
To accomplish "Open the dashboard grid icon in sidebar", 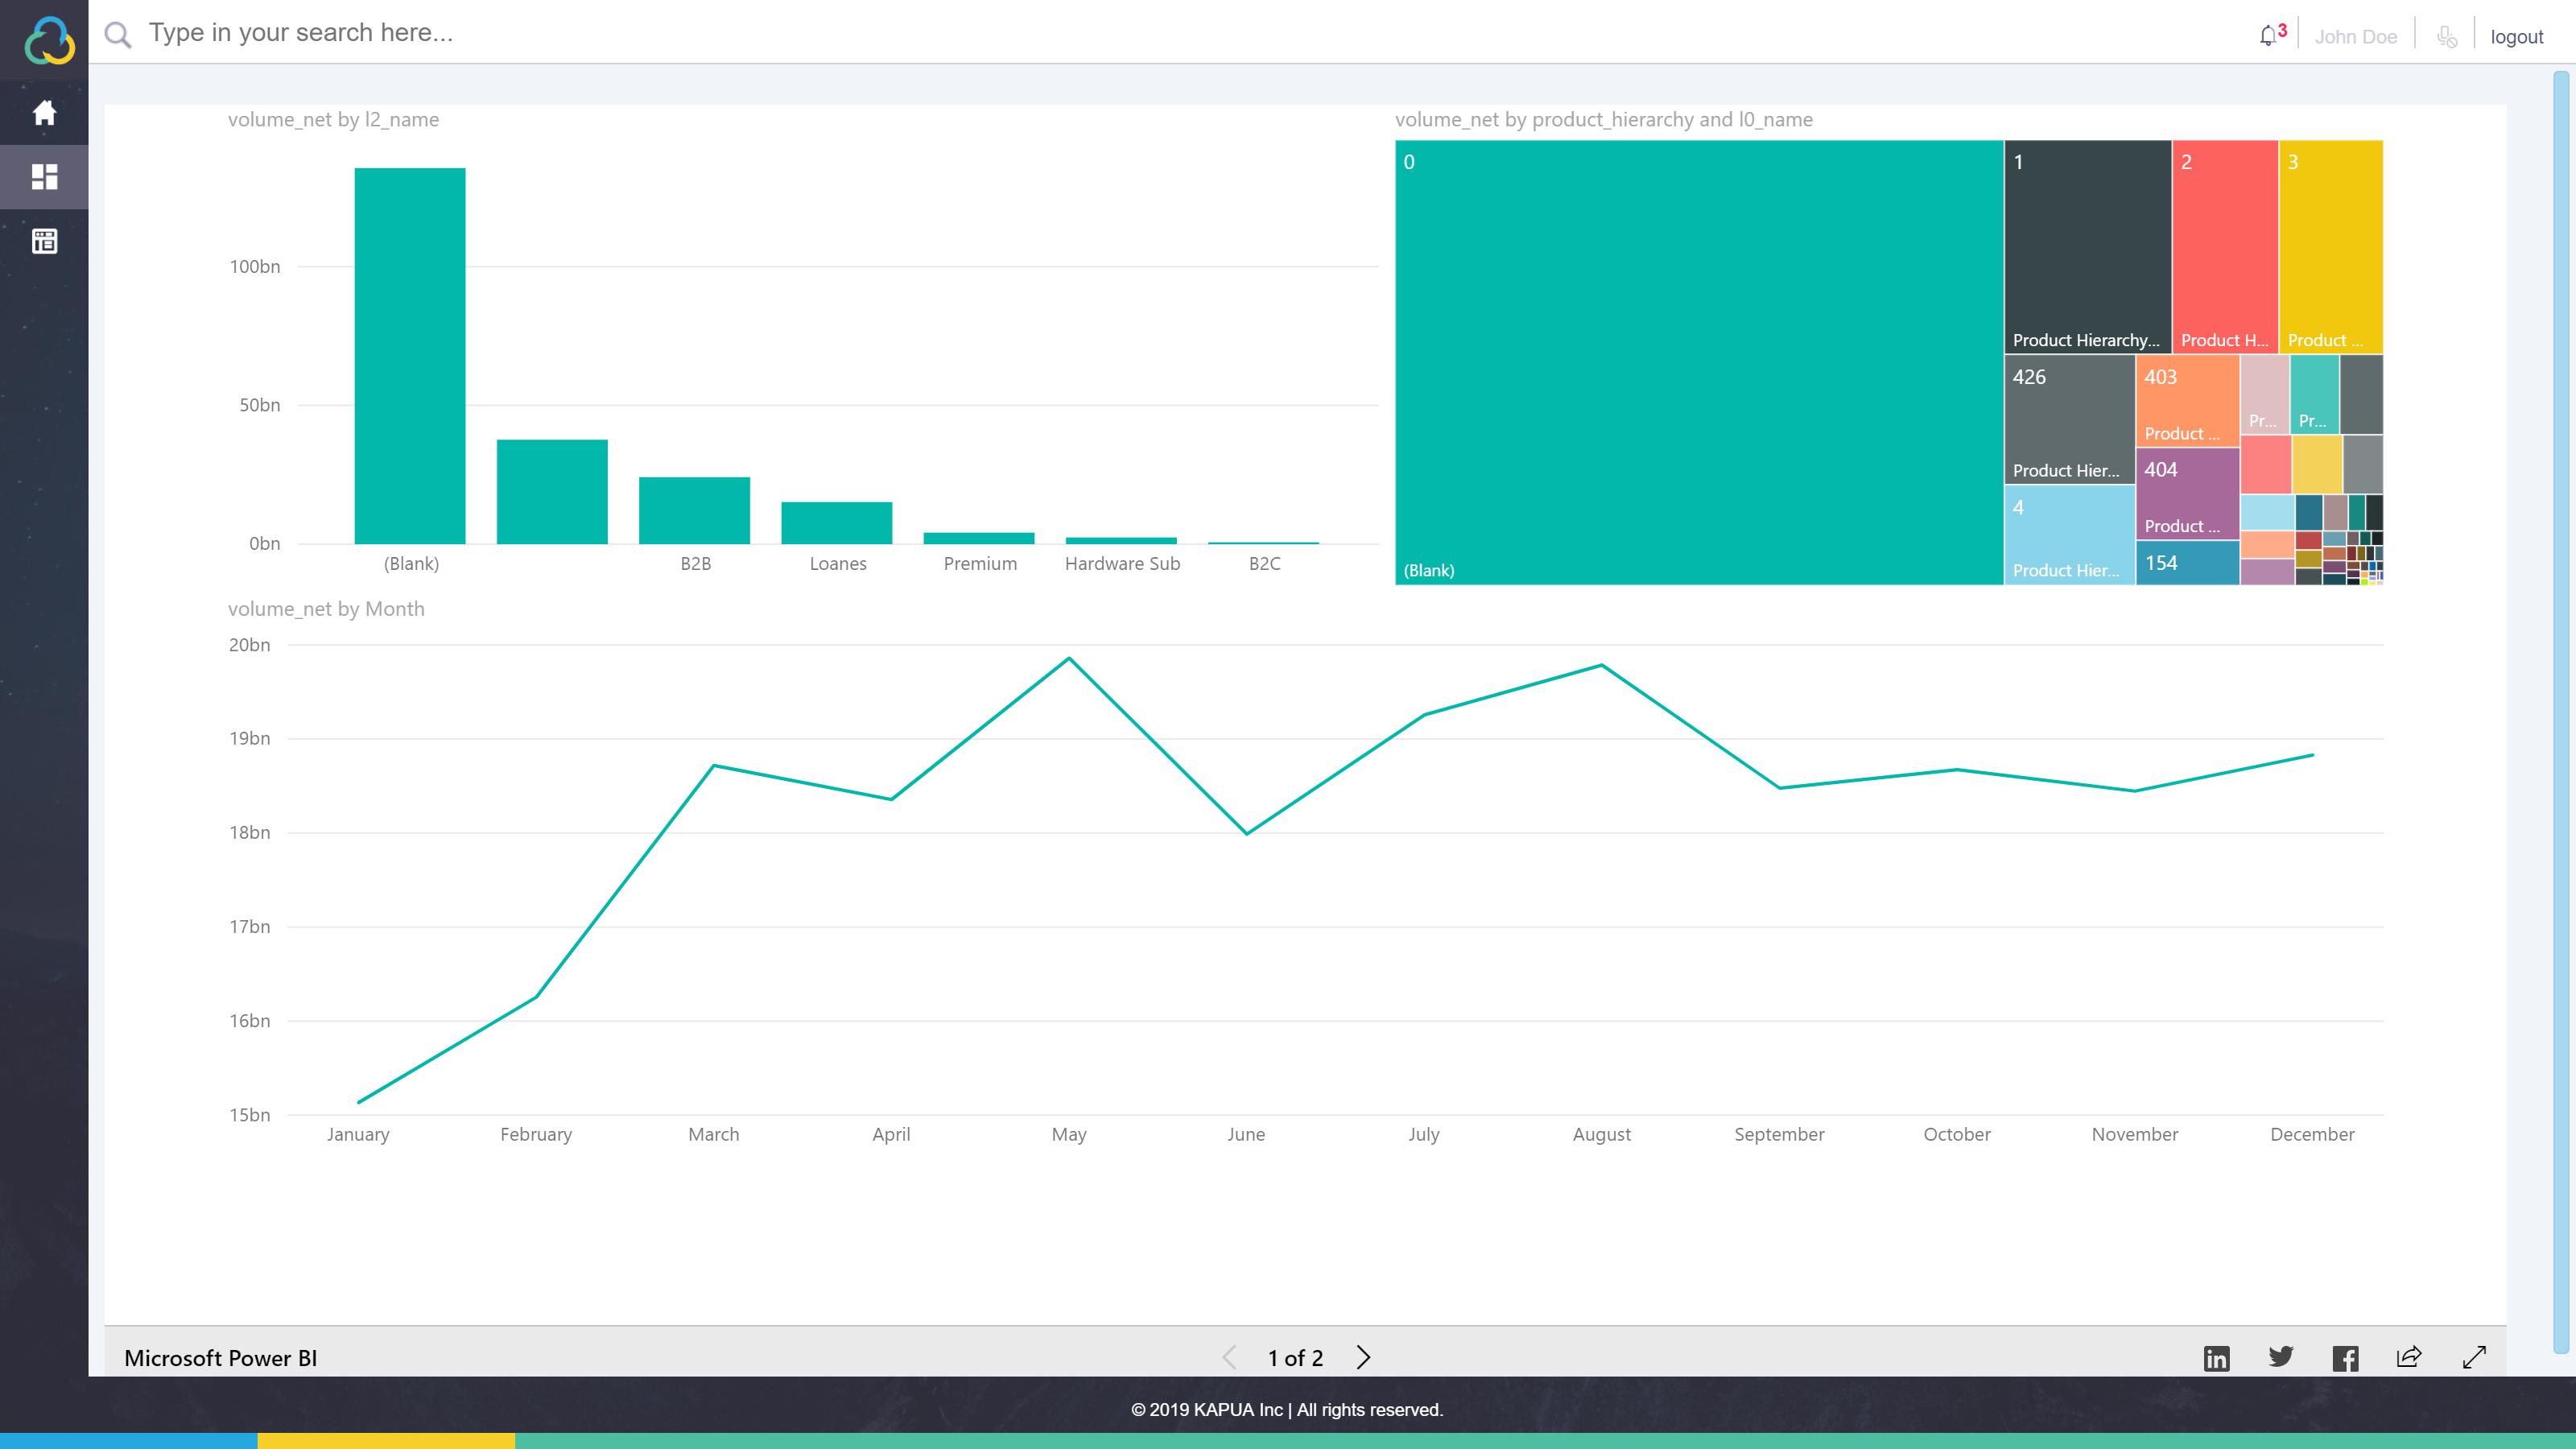I will 44,177.
